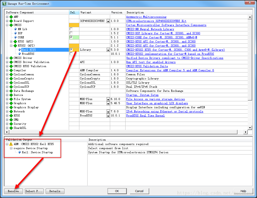Viewport: 257px width, 198px height.
Task: Click the Sel. column header
Action: pyautogui.click(x=74, y=12)
